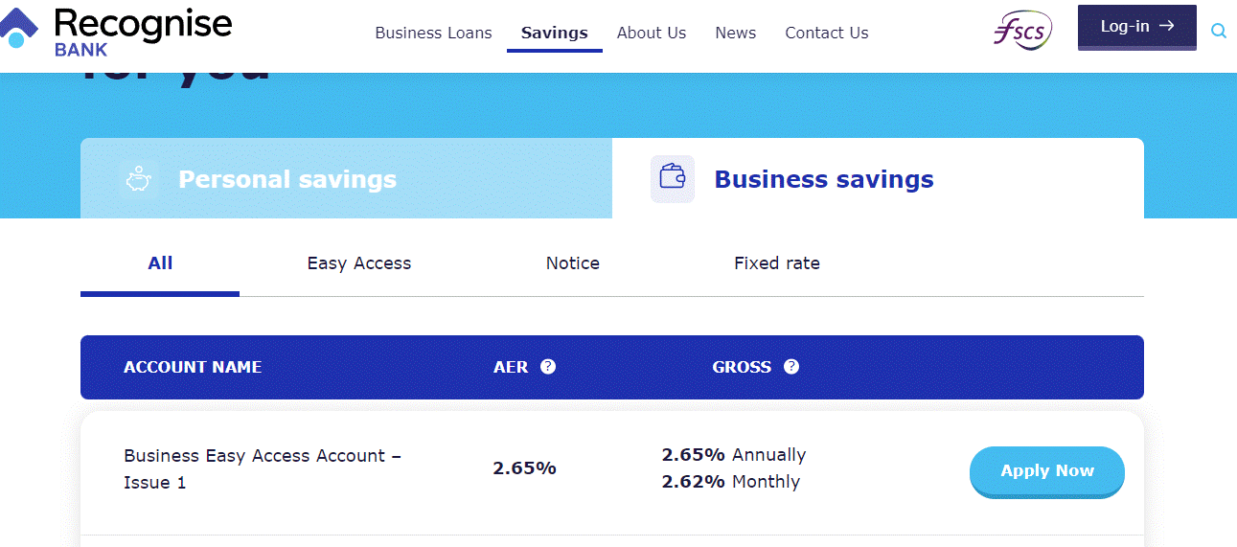The height and width of the screenshot is (547, 1237).
Task: Open the About Us page
Action: pos(652,33)
